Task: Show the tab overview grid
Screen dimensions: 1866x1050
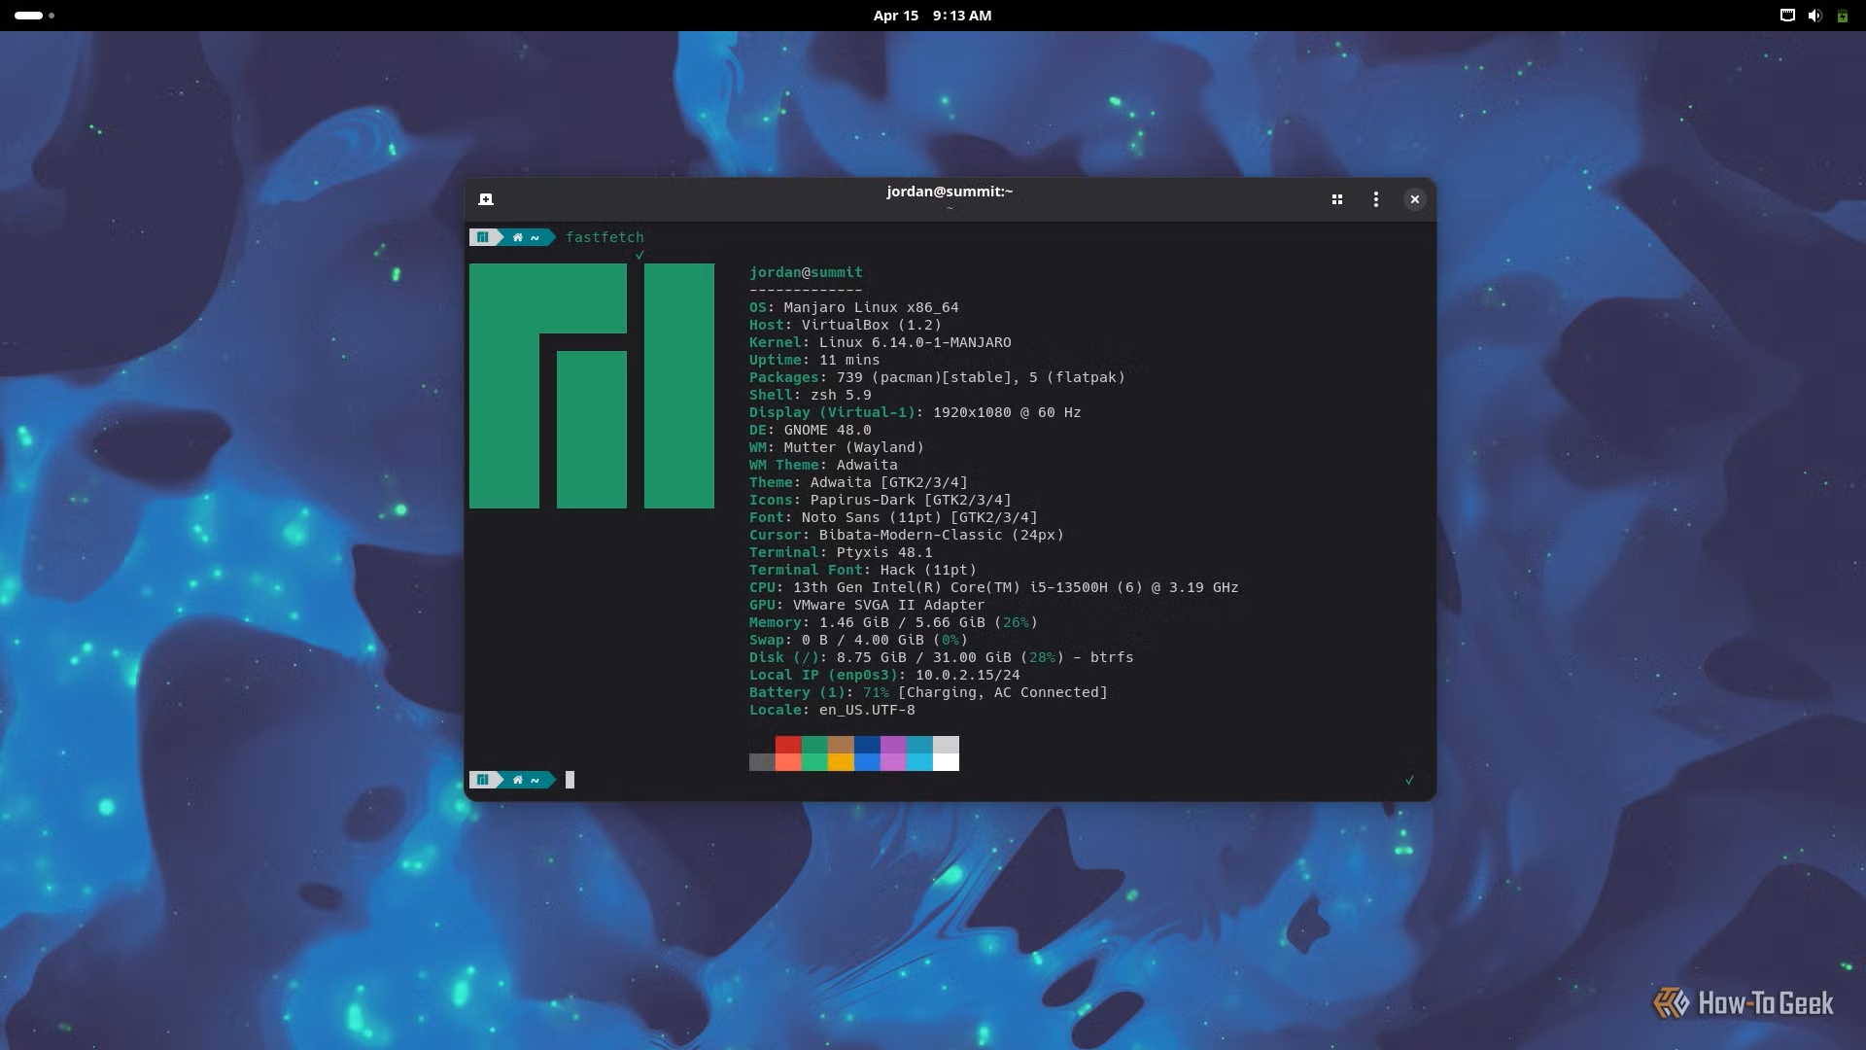Action: pyautogui.click(x=1337, y=199)
